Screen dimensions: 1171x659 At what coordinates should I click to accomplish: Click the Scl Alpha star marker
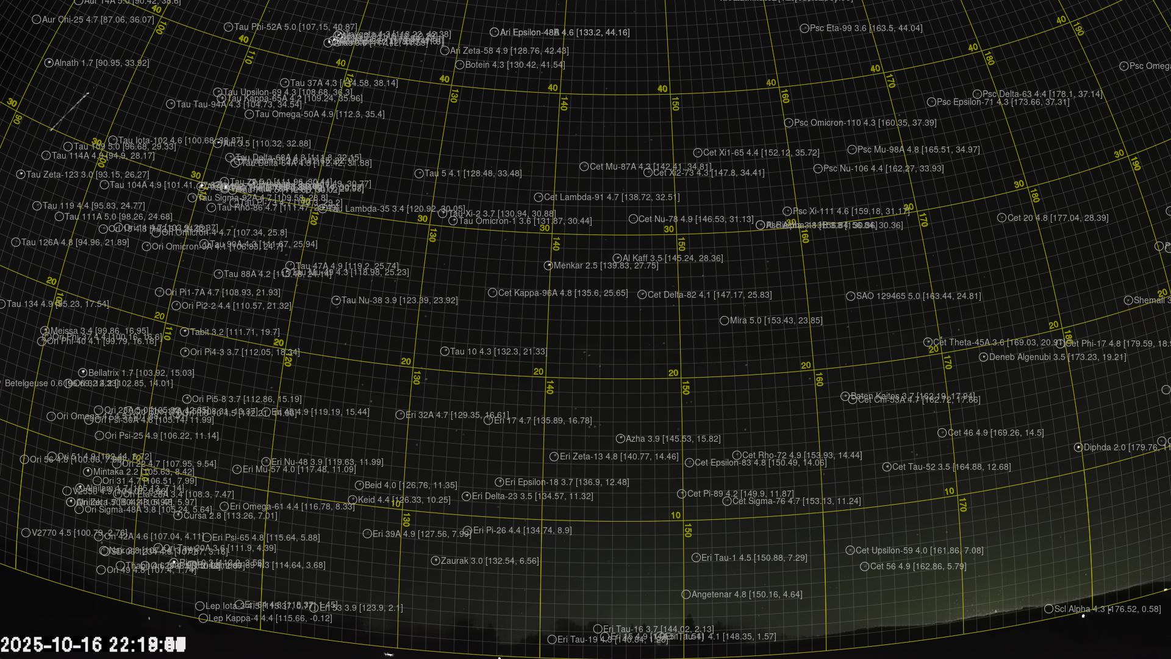1048,609
